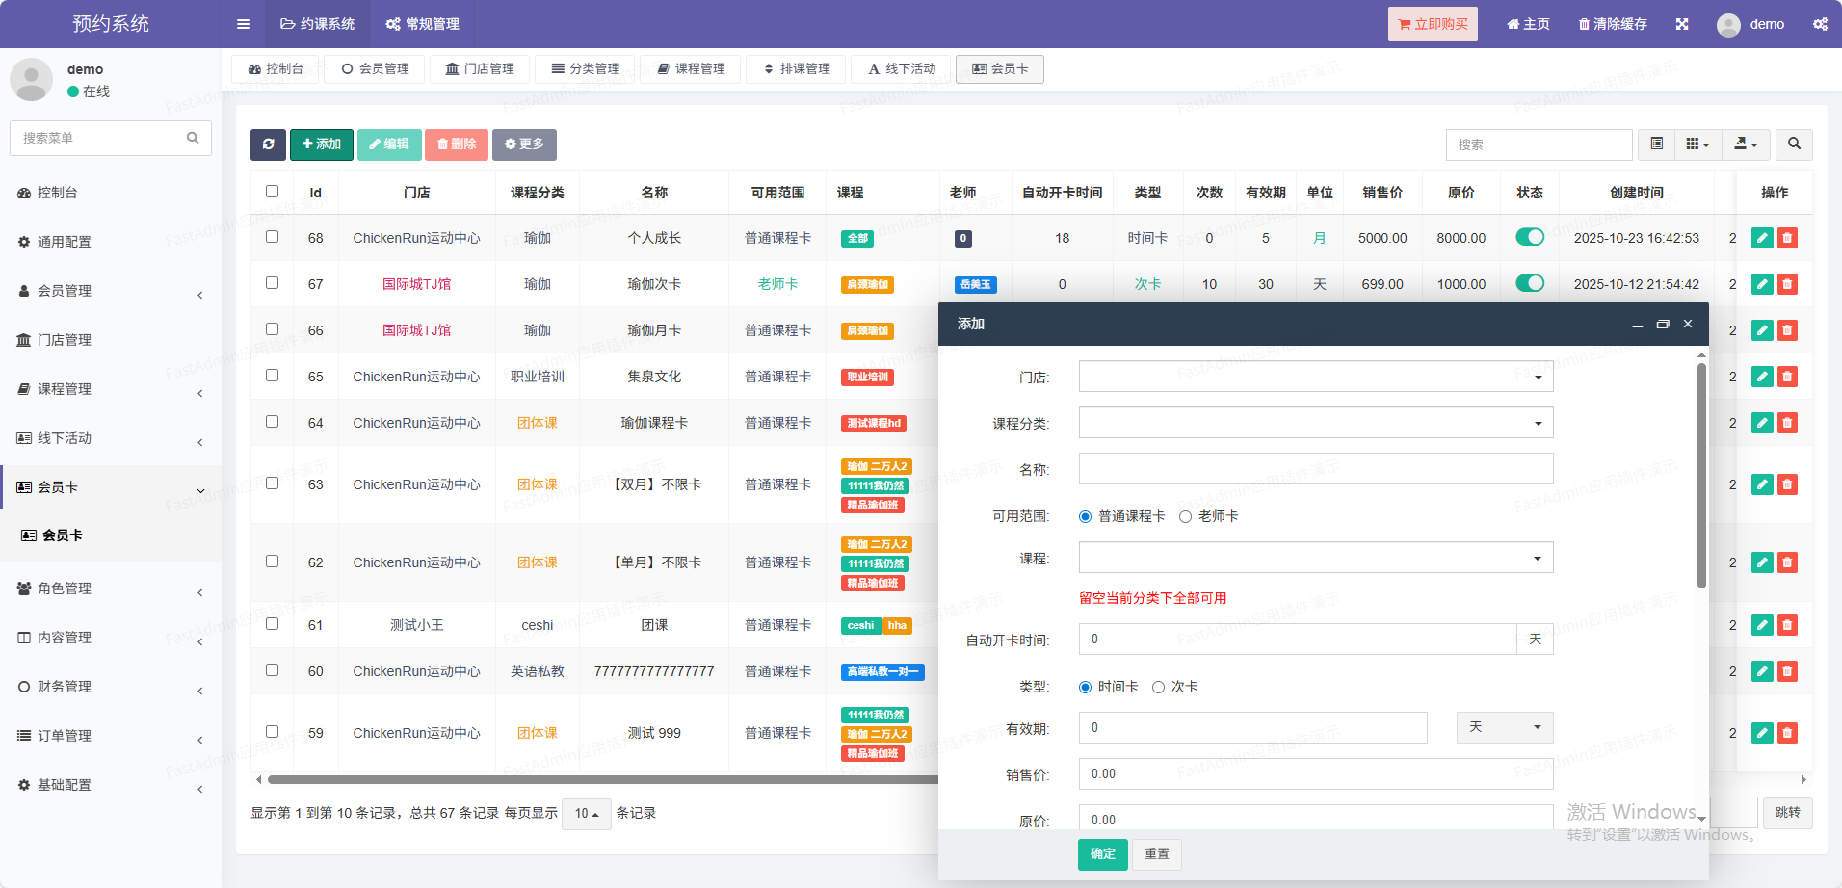The height and width of the screenshot is (888, 1842).
Task: Open the validity unit 天 dropdown
Action: pos(1504,727)
